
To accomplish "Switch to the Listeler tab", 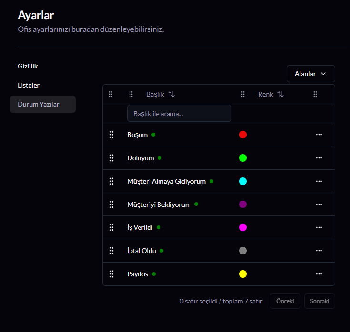I will (x=29, y=85).
